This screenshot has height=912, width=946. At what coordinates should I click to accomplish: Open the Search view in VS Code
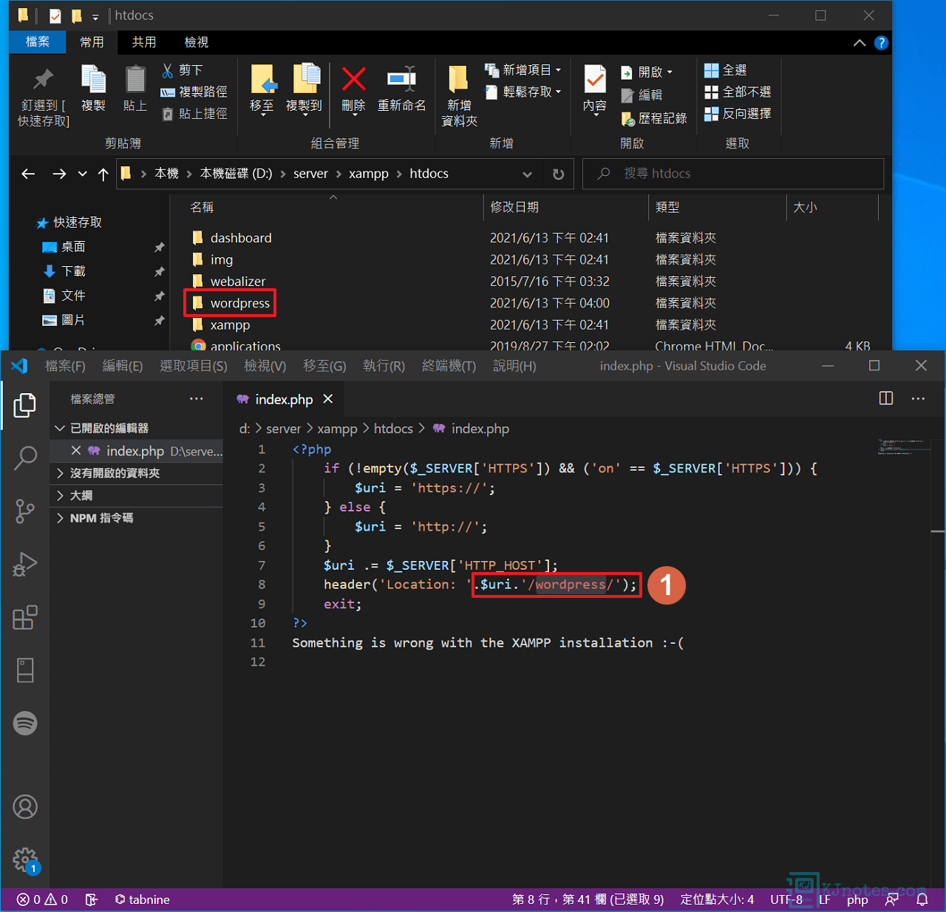point(25,458)
